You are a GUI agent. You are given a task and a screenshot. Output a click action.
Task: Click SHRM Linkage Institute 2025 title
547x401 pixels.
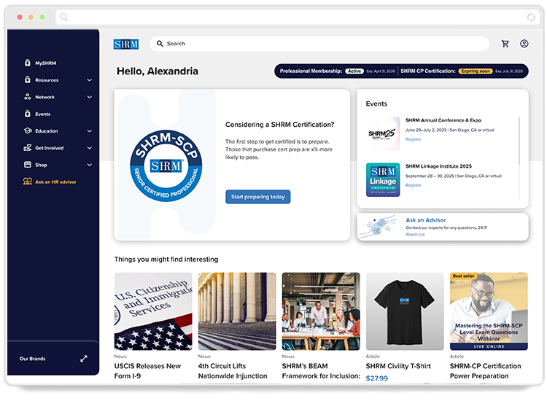[438, 166]
